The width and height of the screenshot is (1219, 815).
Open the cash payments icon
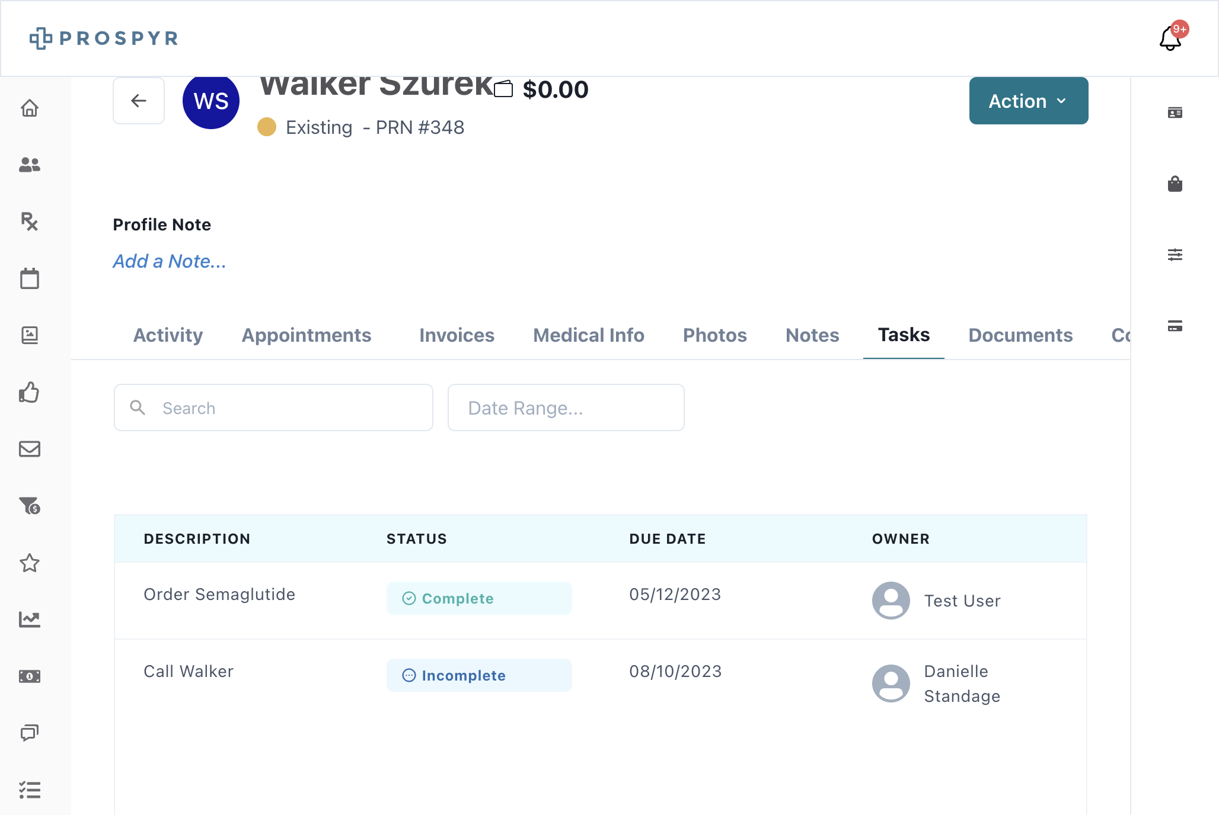pyautogui.click(x=30, y=676)
